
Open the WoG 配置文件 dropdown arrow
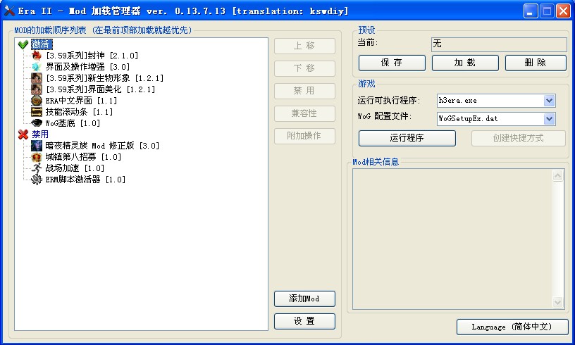click(549, 119)
